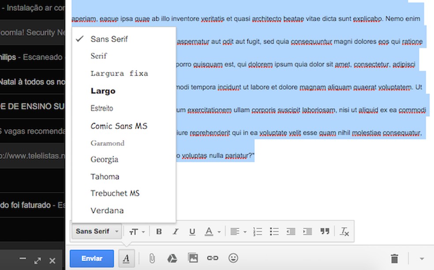
Task: Attach a file with the paperclip icon
Action: [151, 258]
